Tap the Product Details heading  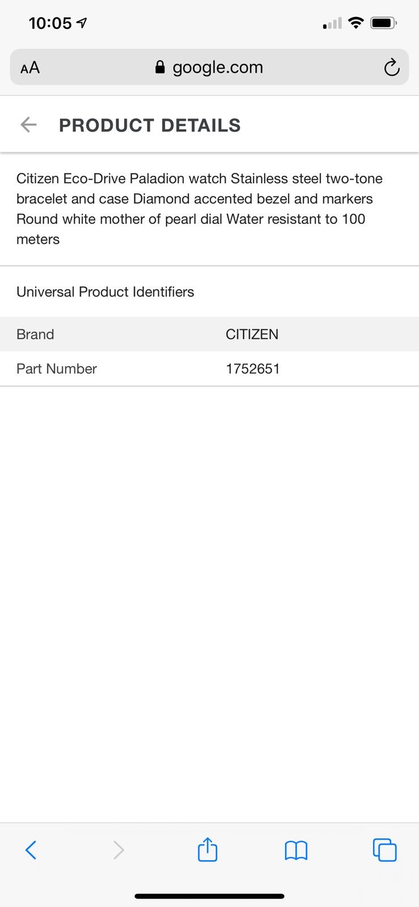coord(150,125)
